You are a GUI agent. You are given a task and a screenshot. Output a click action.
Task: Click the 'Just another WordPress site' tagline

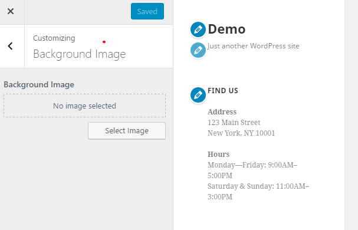coord(253,46)
